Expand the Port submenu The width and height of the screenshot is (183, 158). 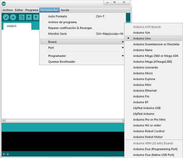(x=82, y=48)
